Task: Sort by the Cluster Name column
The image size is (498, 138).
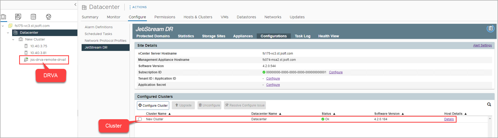Action: tap(156, 114)
